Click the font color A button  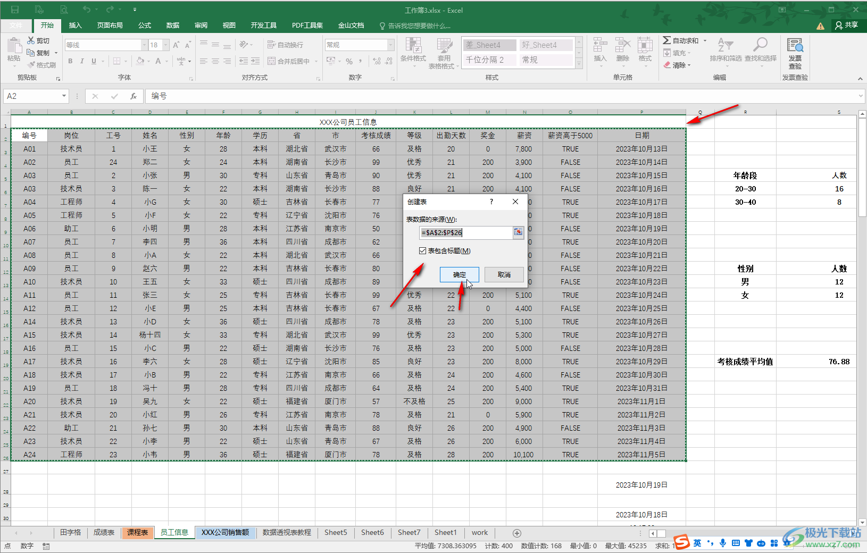[x=158, y=61]
